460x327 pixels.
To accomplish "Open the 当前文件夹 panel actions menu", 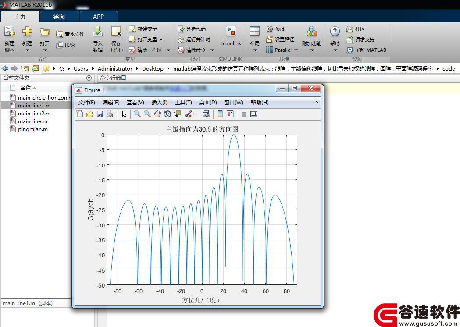I will click(89, 78).
